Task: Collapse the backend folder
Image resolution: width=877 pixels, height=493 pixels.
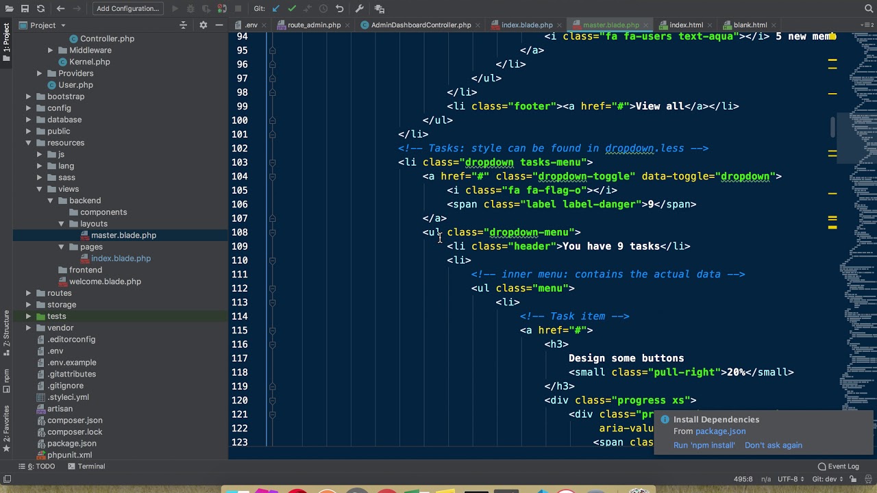Action: [x=51, y=201]
